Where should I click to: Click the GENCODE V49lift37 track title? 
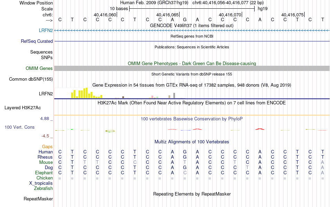192,25
